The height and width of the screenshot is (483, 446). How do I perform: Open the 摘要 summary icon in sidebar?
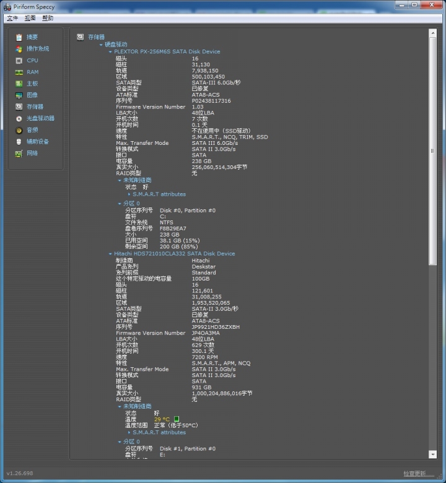coord(19,37)
